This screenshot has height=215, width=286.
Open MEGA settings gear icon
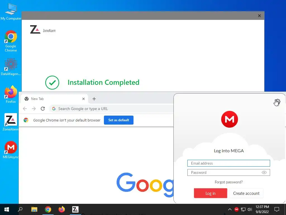[277, 101]
